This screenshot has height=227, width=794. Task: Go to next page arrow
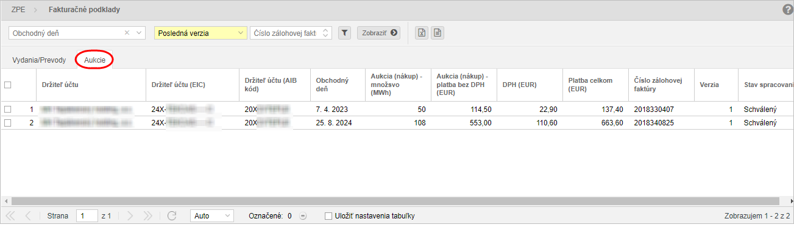pyautogui.click(x=130, y=215)
